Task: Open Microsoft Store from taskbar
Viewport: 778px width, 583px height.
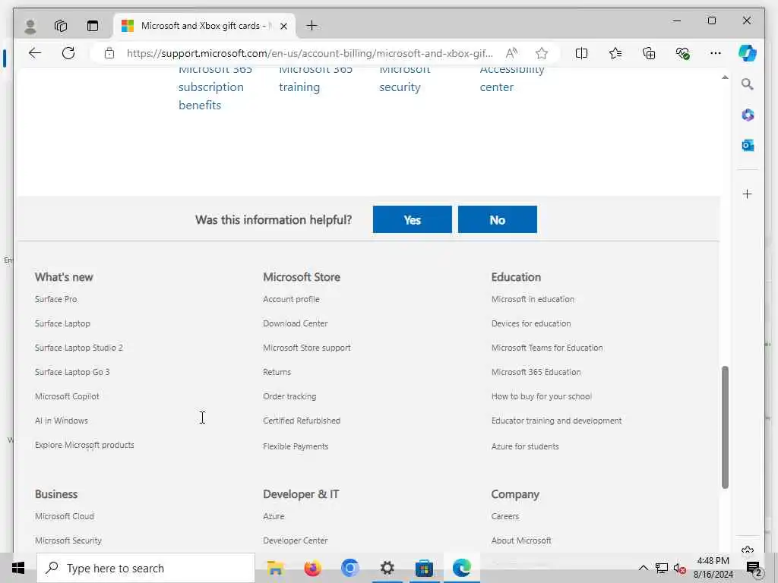Action: (x=424, y=568)
